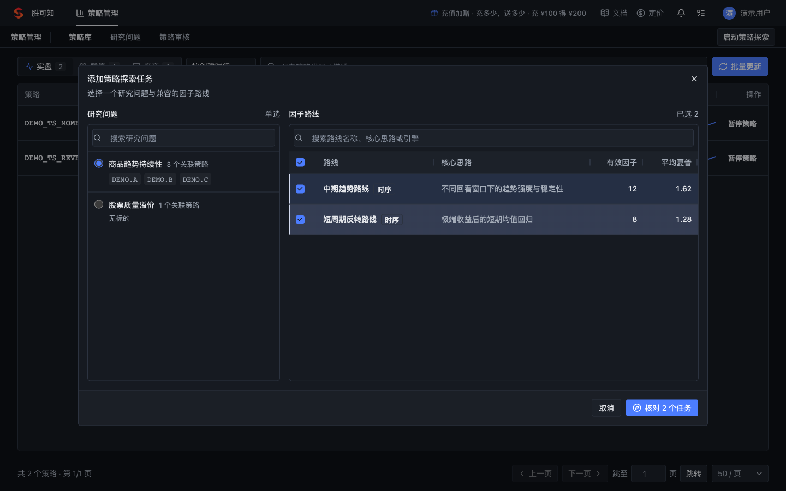786x491 pixels.
Task: Click the 胜可知 logo icon
Action: tap(19, 13)
